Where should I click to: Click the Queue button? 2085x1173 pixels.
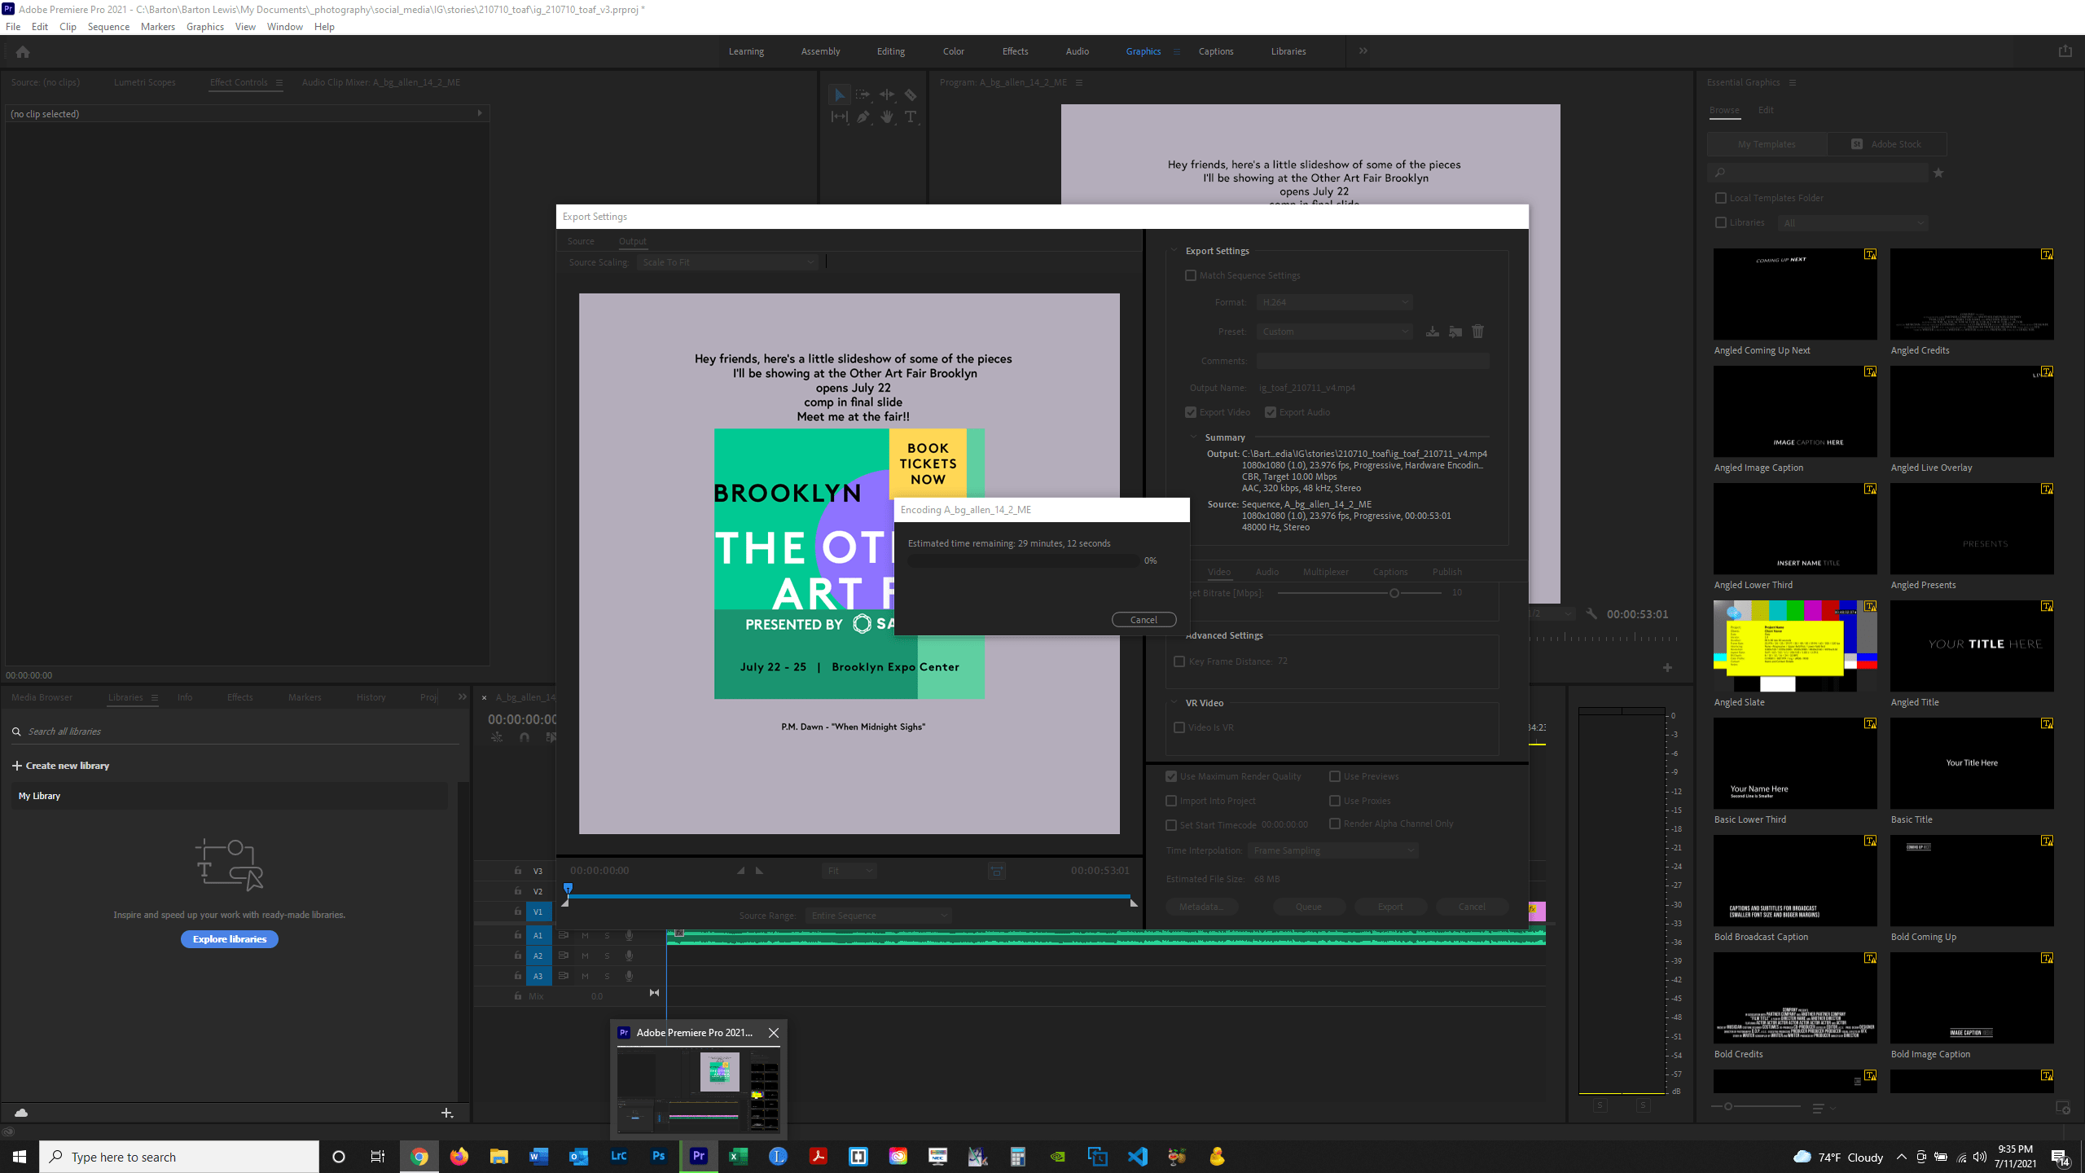coord(1308,906)
